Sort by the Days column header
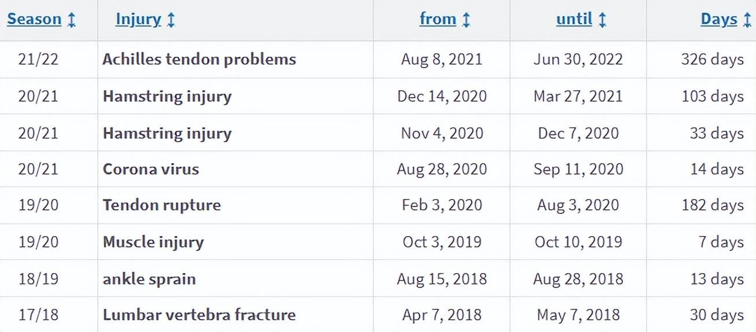Image resolution: width=756 pixels, height=332 pixels. coord(719,19)
